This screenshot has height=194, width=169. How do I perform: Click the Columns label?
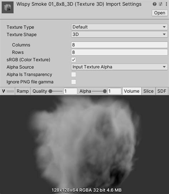point(21,45)
